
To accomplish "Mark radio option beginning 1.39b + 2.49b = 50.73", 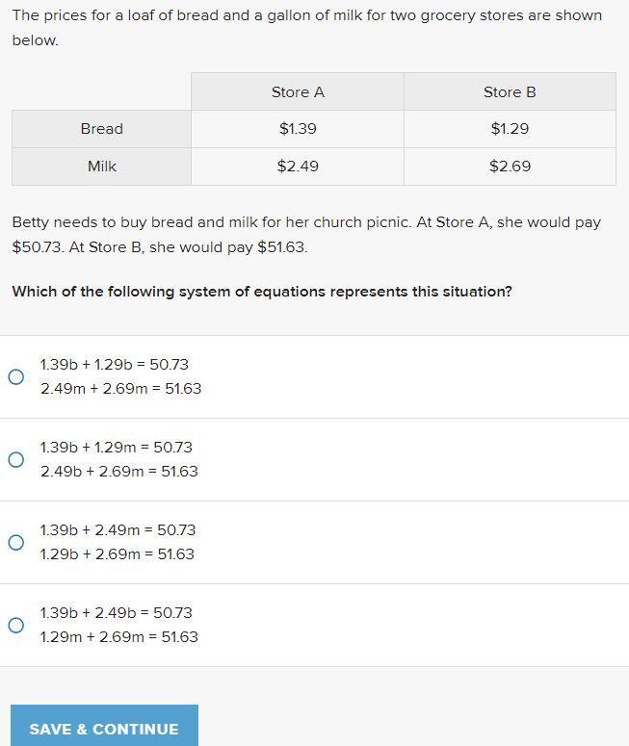I will [x=16, y=626].
